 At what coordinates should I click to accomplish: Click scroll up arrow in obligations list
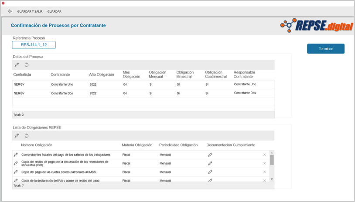click(x=272, y=153)
